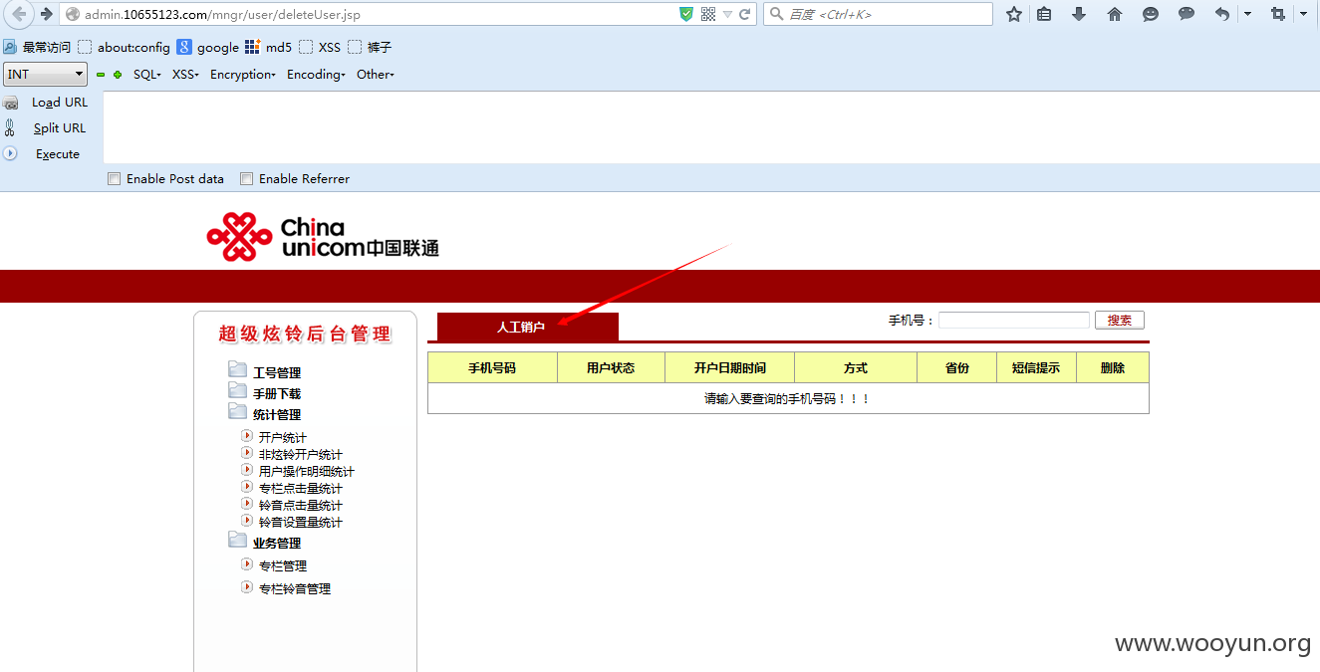The height and width of the screenshot is (672, 1320).
Task: Enable the Post data checkbox
Action: pos(115,179)
